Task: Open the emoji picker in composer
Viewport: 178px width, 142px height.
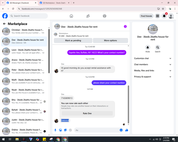Action: click(x=121, y=130)
